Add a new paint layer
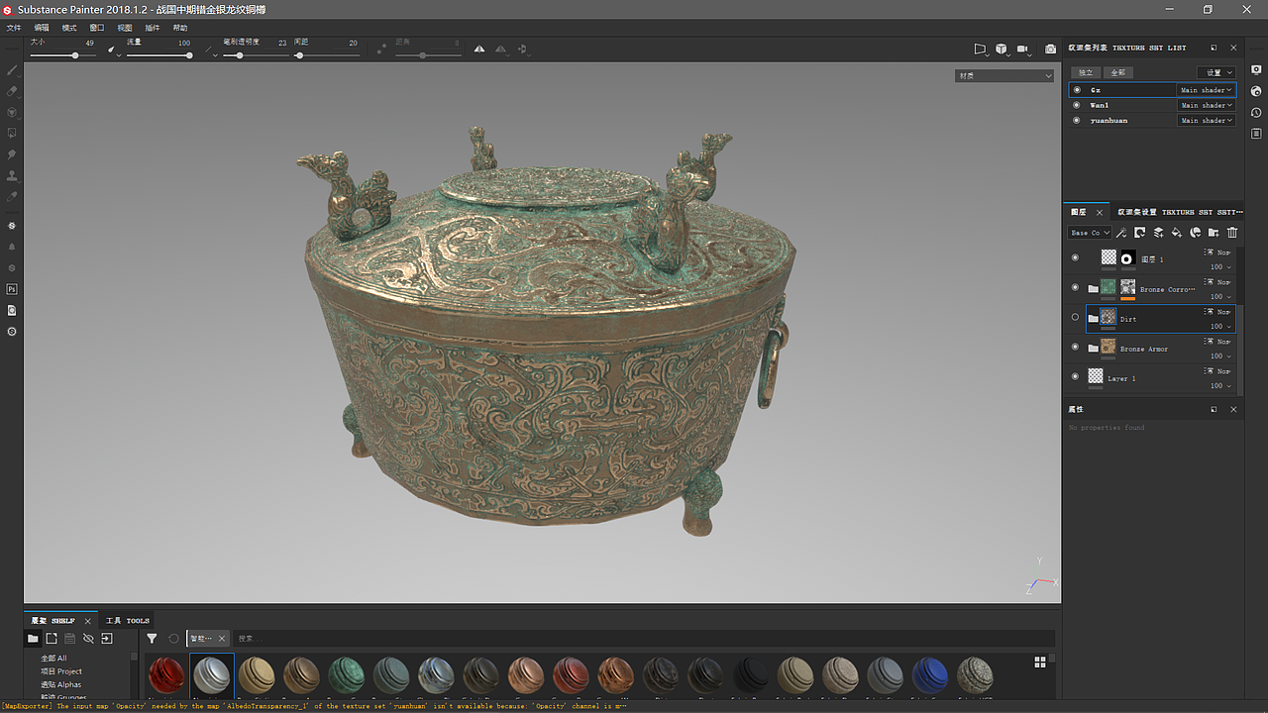This screenshot has height=713, width=1268. pos(1158,233)
